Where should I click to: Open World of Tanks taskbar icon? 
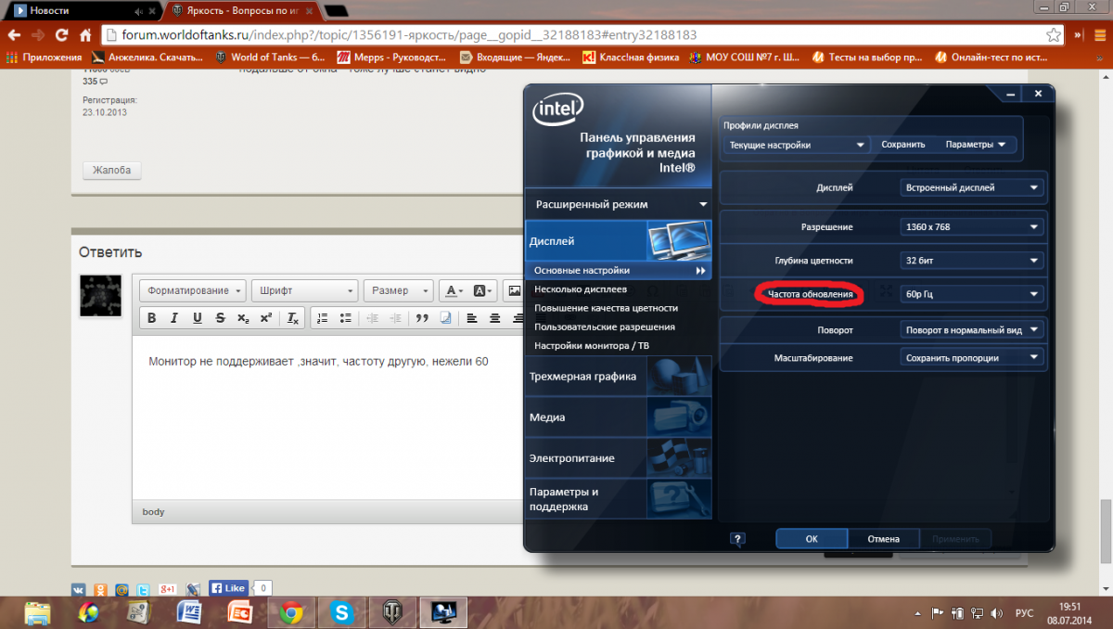point(393,613)
